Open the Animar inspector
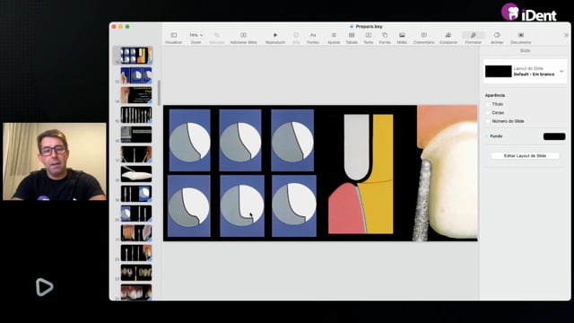The height and width of the screenshot is (323, 574). click(497, 38)
